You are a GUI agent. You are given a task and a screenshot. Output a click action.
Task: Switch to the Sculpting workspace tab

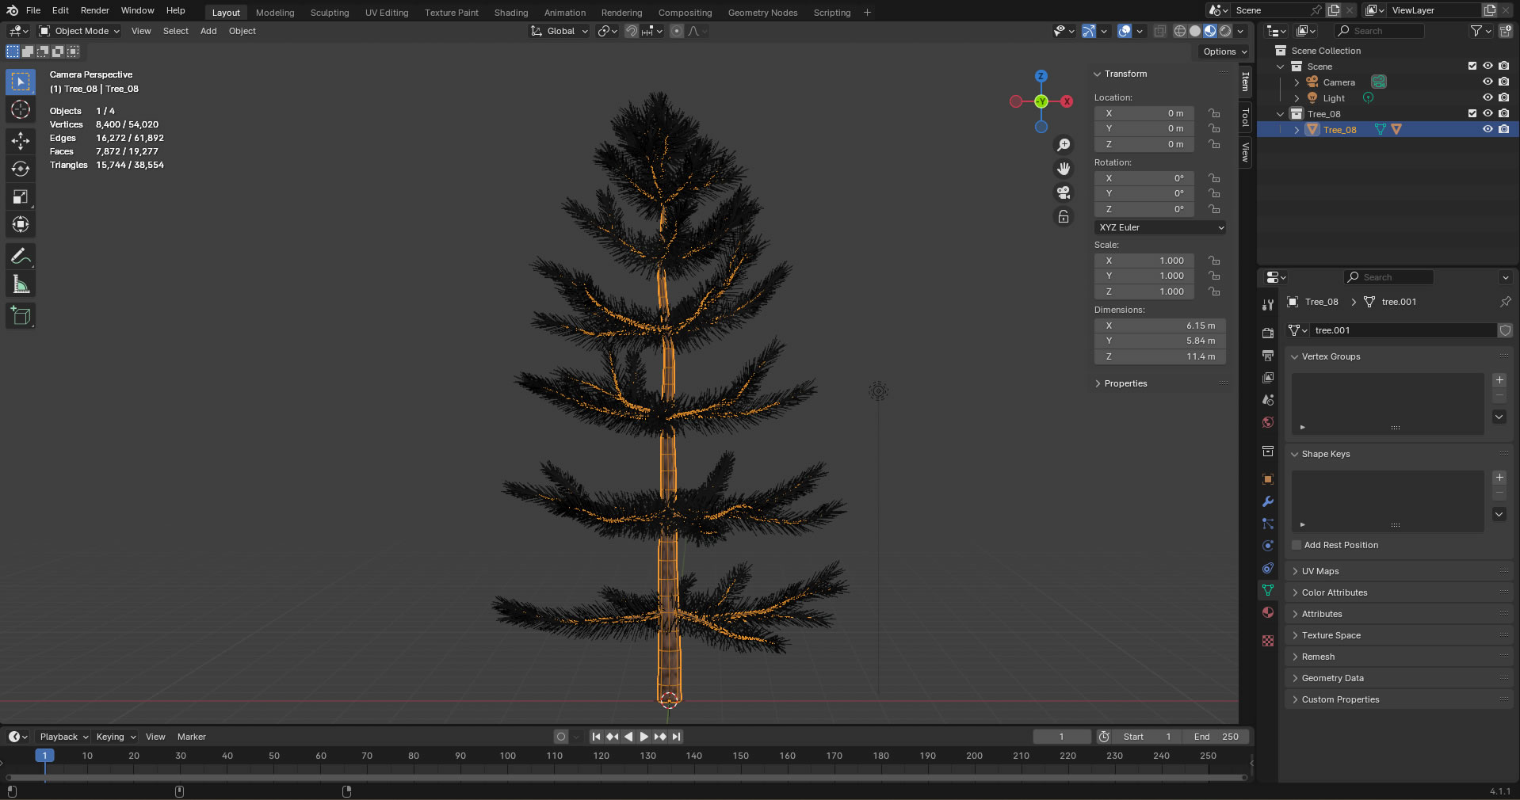click(330, 13)
